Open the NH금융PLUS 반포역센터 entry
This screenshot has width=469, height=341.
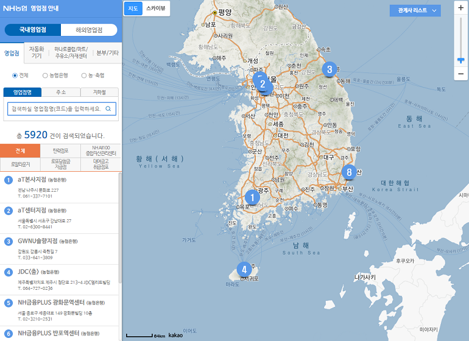click(59, 334)
